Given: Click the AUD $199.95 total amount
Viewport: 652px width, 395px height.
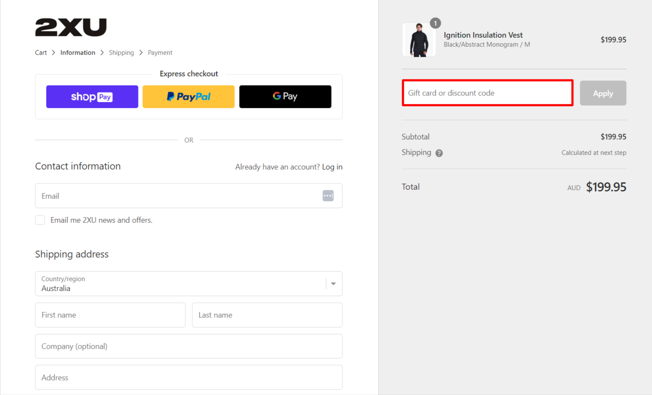Looking at the screenshot, I should click(x=597, y=187).
